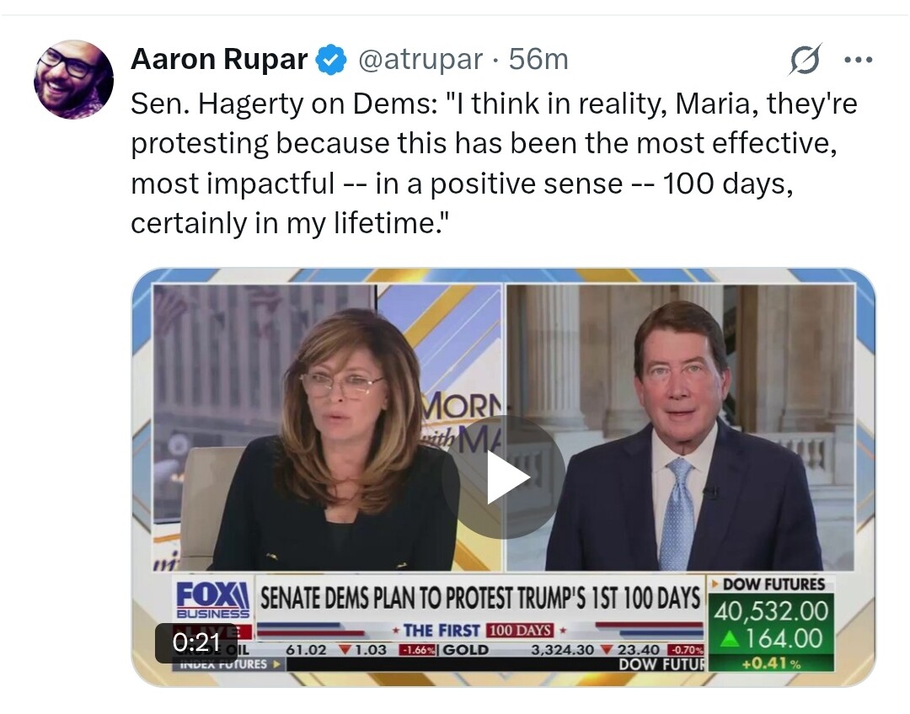Viewport: 910px width, 714px height.
Task: Click the Fox Business logo in video
Action: 212,600
